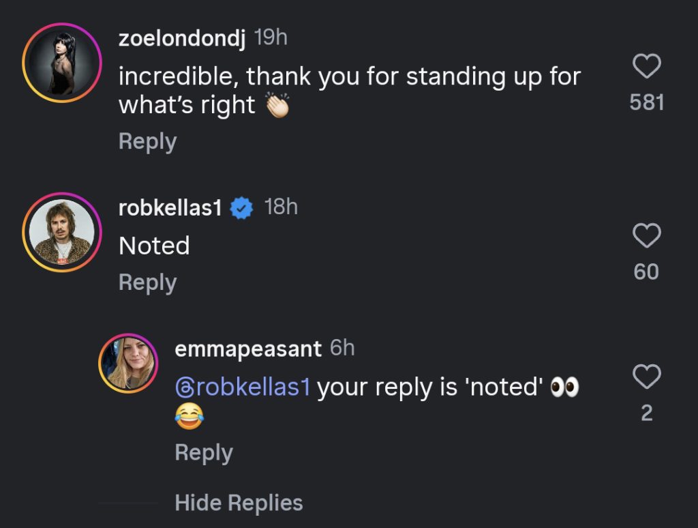Click the 19h timestamp
The width and height of the screenshot is (698, 528).
coord(271,38)
